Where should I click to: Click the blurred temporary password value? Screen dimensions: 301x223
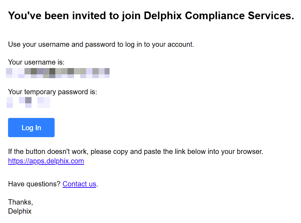[28, 102]
